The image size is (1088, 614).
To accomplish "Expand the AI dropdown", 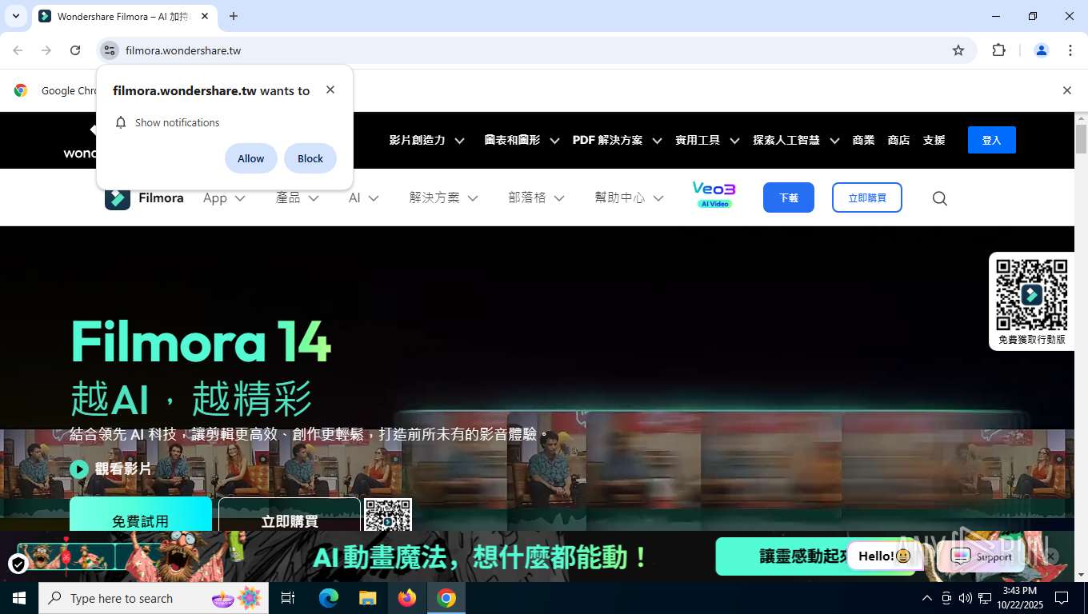I will click(x=363, y=197).
